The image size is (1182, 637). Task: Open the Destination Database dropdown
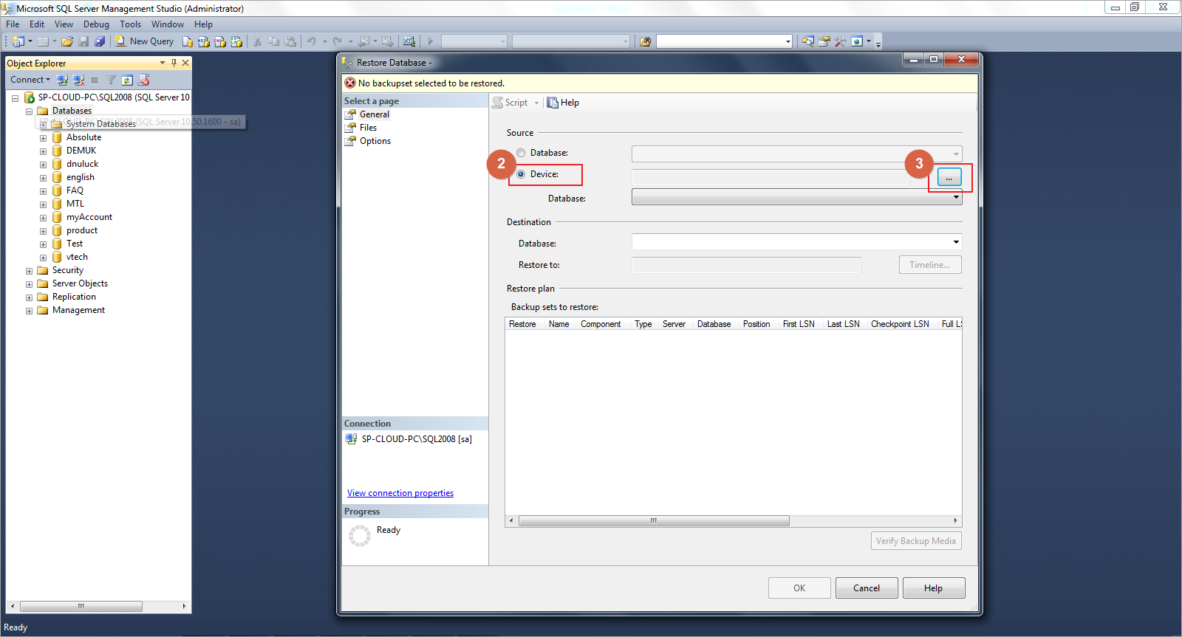point(796,242)
